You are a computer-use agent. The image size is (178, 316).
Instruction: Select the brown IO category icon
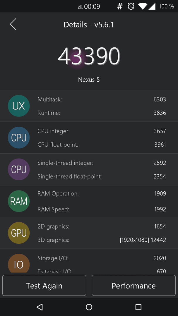pyautogui.click(x=19, y=263)
